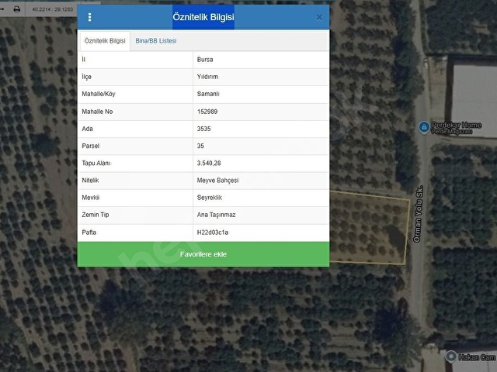Click the Zemin Tip row label
Image resolution: width=497 pixels, height=372 pixels.
(x=95, y=215)
